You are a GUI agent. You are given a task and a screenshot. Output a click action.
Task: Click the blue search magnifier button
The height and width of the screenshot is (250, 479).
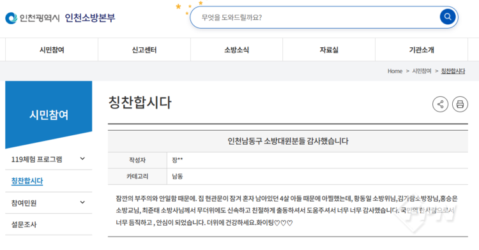pyautogui.click(x=448, y=17)
